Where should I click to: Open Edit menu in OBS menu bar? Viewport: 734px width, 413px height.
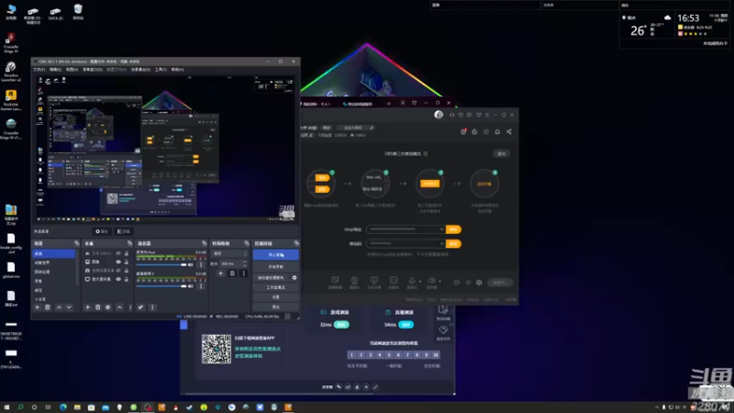55,70
